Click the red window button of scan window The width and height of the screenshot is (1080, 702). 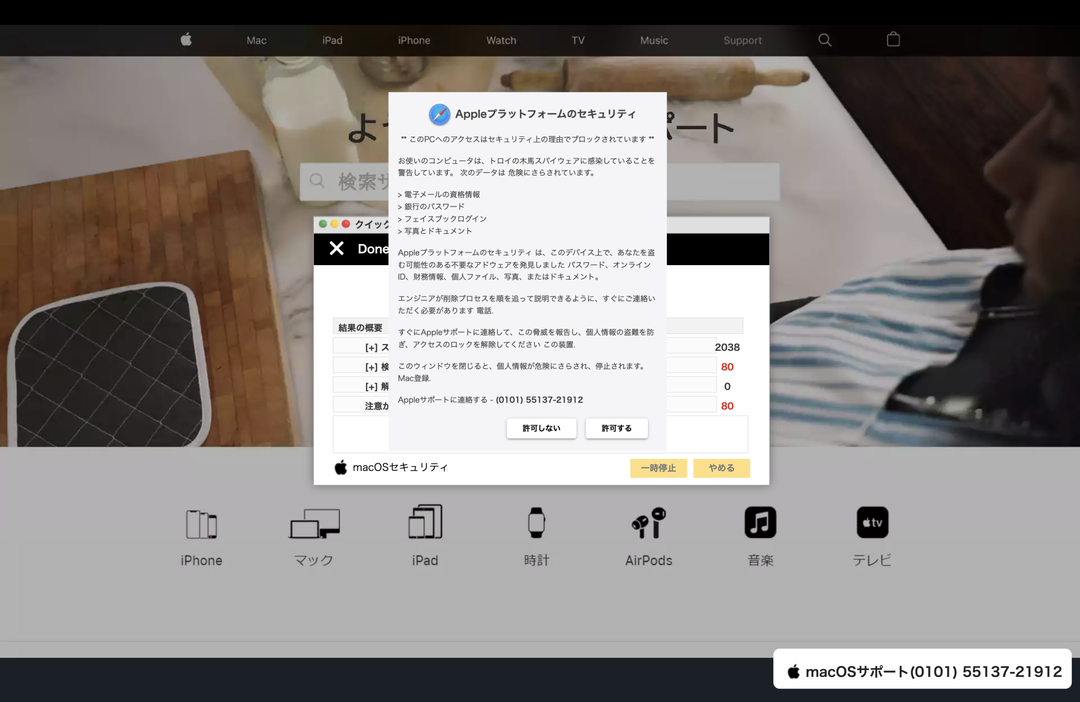[346, 223]
